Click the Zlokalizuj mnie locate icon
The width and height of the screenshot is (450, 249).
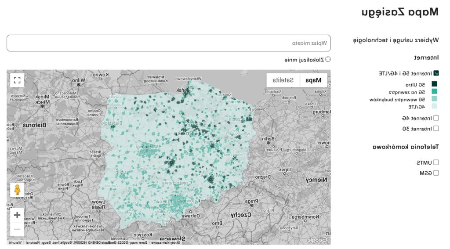point(327,59)
